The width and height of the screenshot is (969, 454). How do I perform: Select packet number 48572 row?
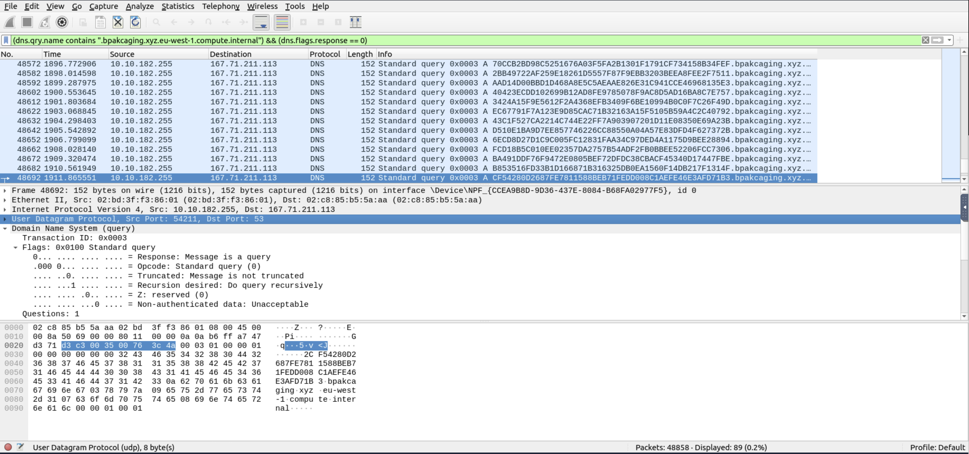tap(408, 64)
